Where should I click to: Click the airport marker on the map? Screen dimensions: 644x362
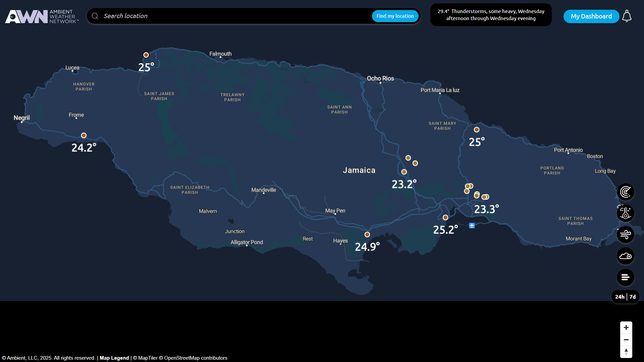click(x=472, y=226)
